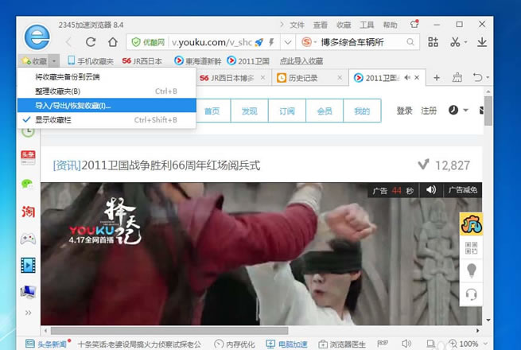The width and height of the screenshot is (521, 350).
Task: Expand the address bar dropdown arrow
Action: coord(288,42)
